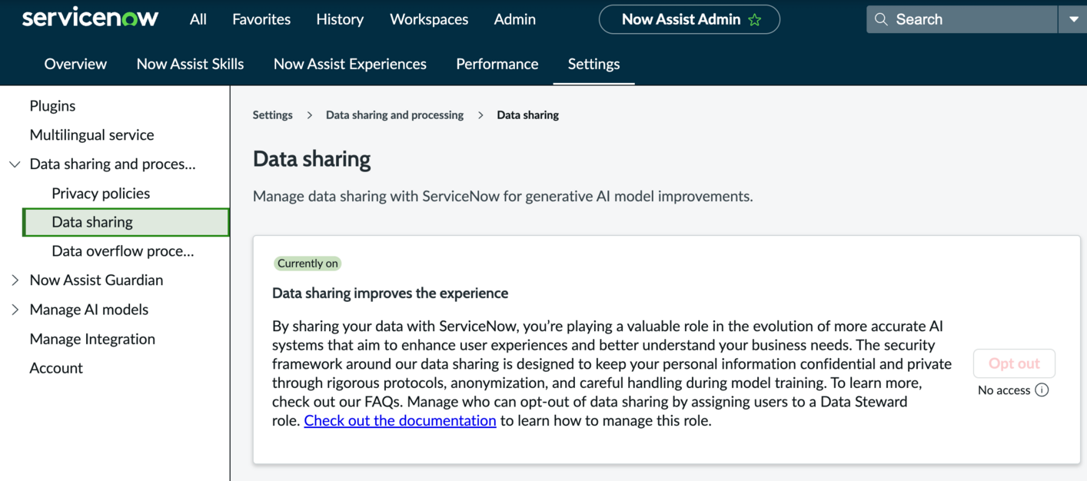Switch to the Performance tab
This screenshot has height=481, width=1087.
pyautogui.click(x=497, y=64)
